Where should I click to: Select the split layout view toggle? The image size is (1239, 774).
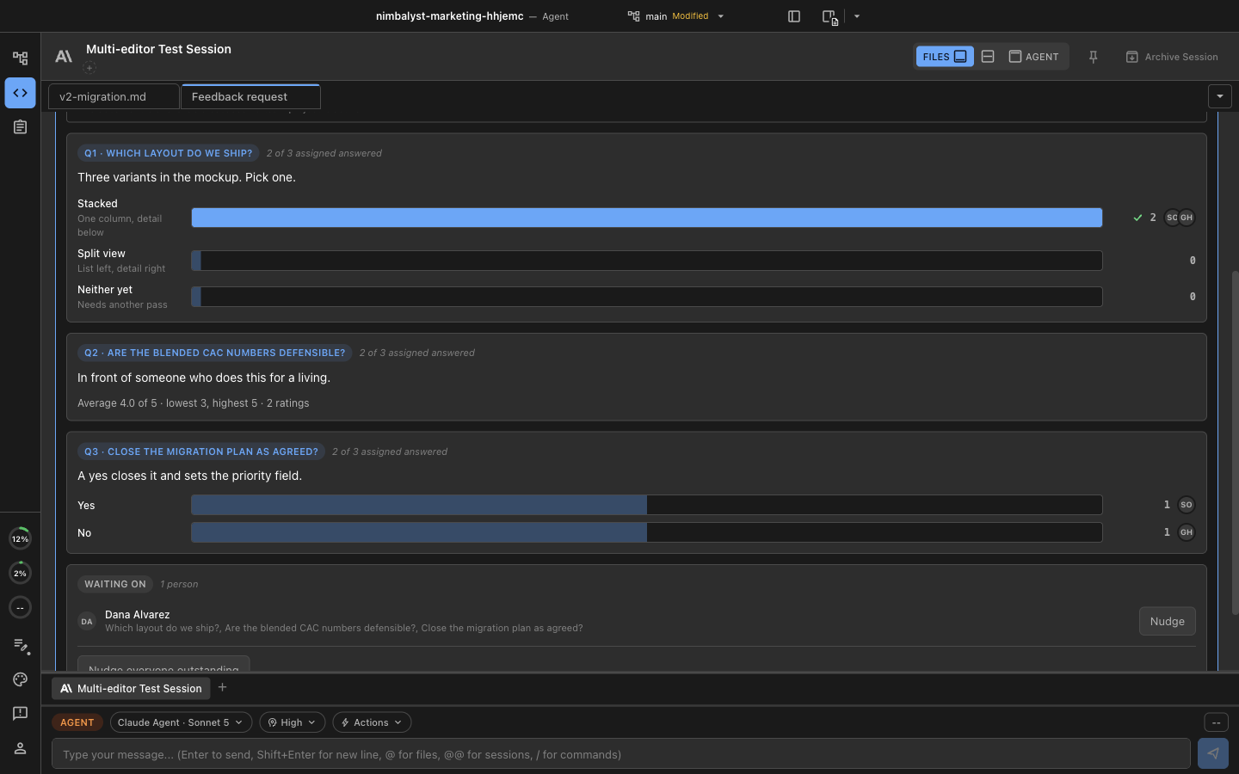(x=988, y=57)
